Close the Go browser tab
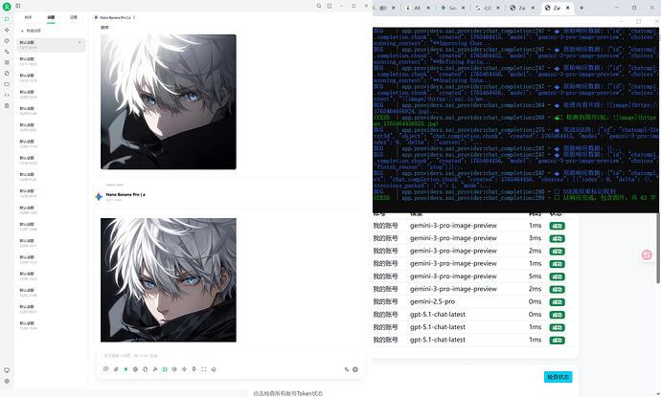 pyautogui.click(x=464, y=8)
